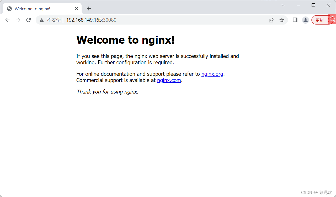The height and width of the screenshot is (197, 336).
Task: Go back to the previous page
Action: tap(7, 20)
